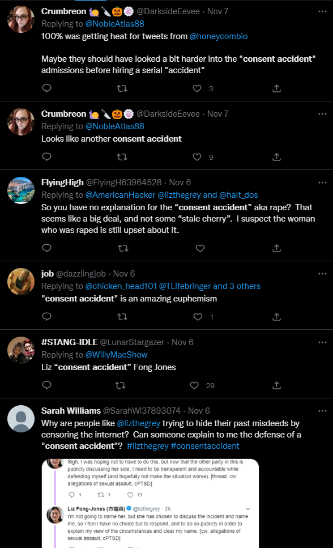Viewport: 333px width, 548px height.
Task: Open the embedded Liz Fong-Jones tweet screenshot
Action: tap(150, 503)
